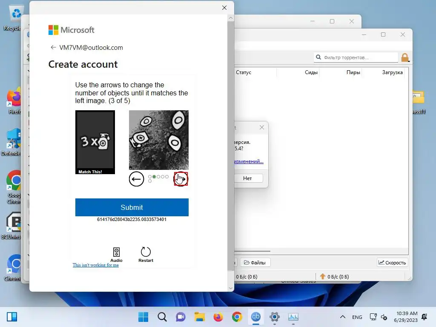Open taskbar Search
This screenshot has width=436, height=327.
[x=162, y=317]
